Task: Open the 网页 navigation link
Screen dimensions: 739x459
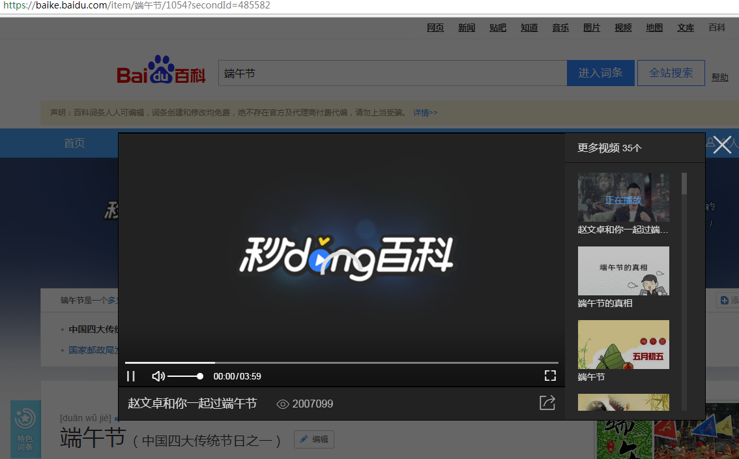Action: coord(435,28)
